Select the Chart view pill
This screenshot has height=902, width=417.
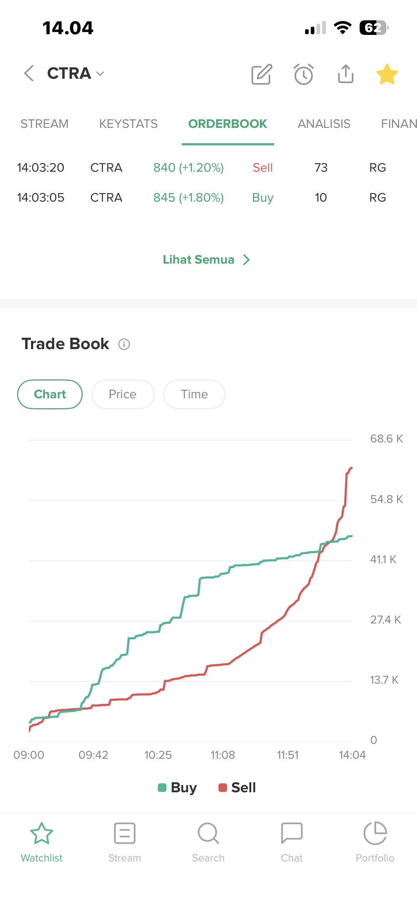[50, 394]
